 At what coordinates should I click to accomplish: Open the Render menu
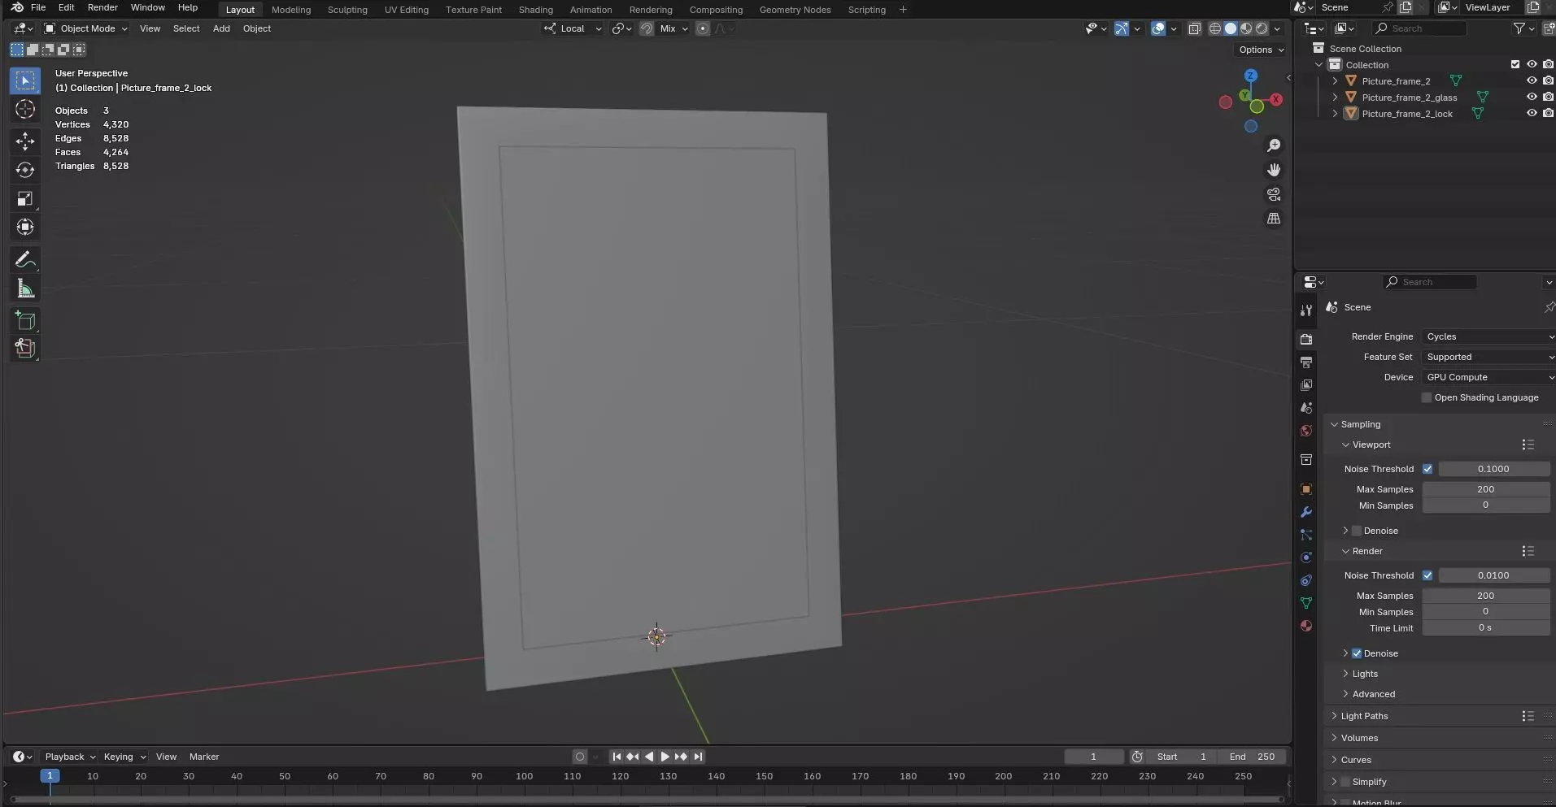click(x=102, y=7)
